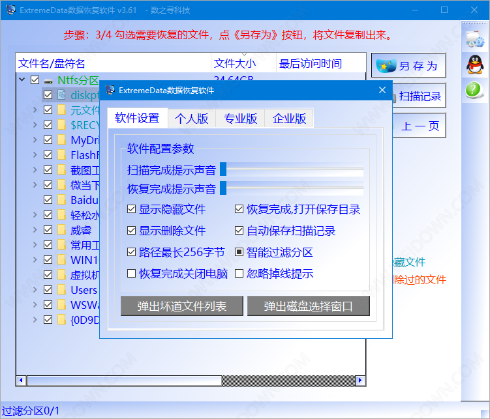Select the Flash folder icon
Image resolution: width=490 pixels, height=419 pixels.
61,154
